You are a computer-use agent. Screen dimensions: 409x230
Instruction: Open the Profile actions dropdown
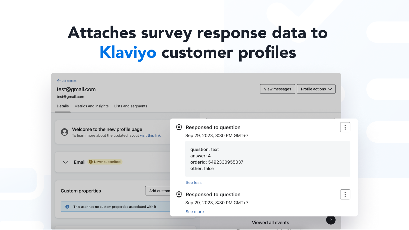point(316,89)
